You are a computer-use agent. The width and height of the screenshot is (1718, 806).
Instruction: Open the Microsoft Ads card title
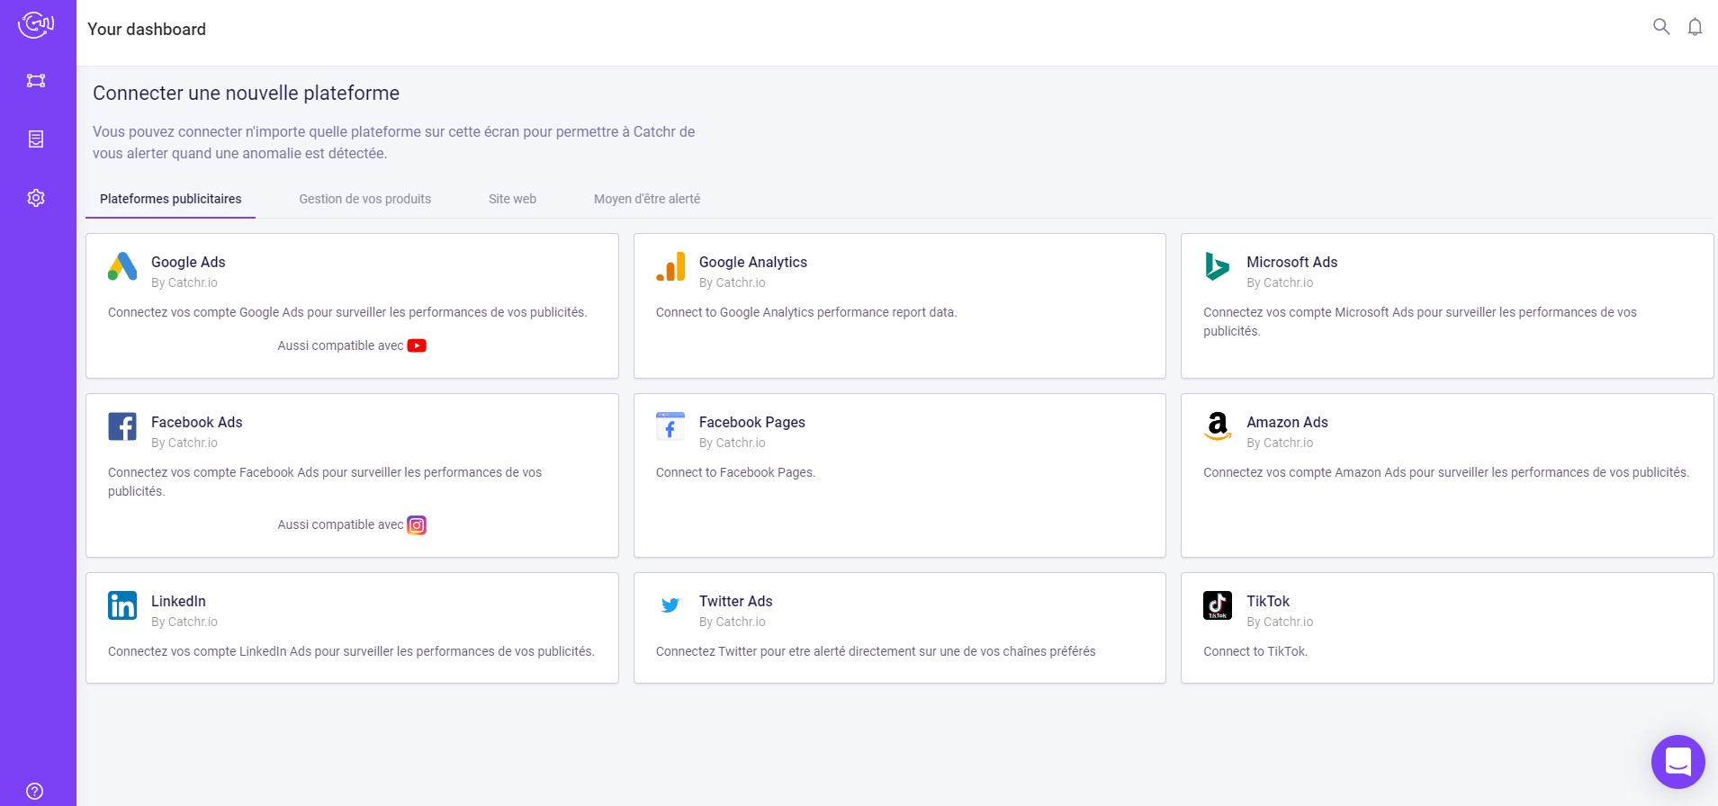(1292, 262)
